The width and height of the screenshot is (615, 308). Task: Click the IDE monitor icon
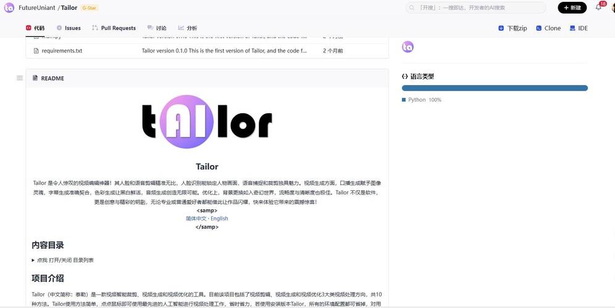pos(572,28)
